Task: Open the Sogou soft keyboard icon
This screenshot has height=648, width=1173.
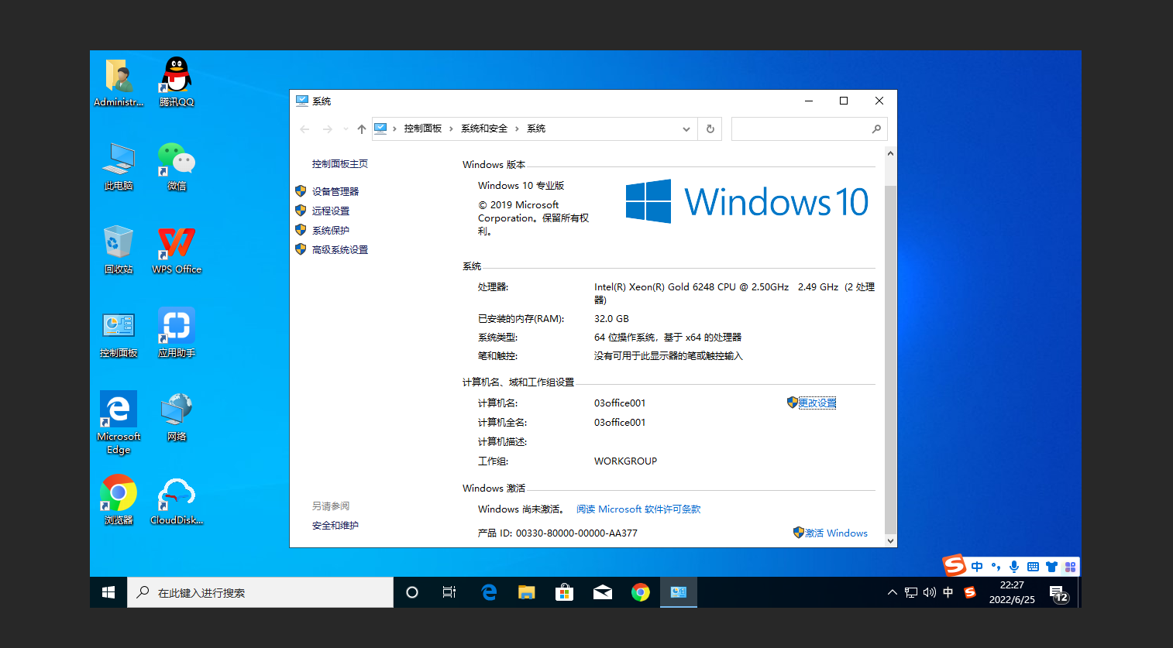Action: tap(1033, 567)
